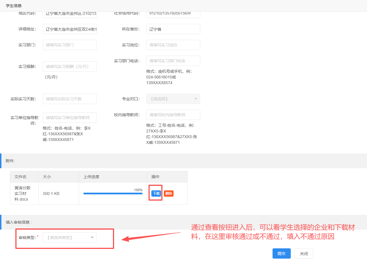Screen dimensions: 367x260
Task: Open the 审核类型 dropdown
Action: pos(69,238)
